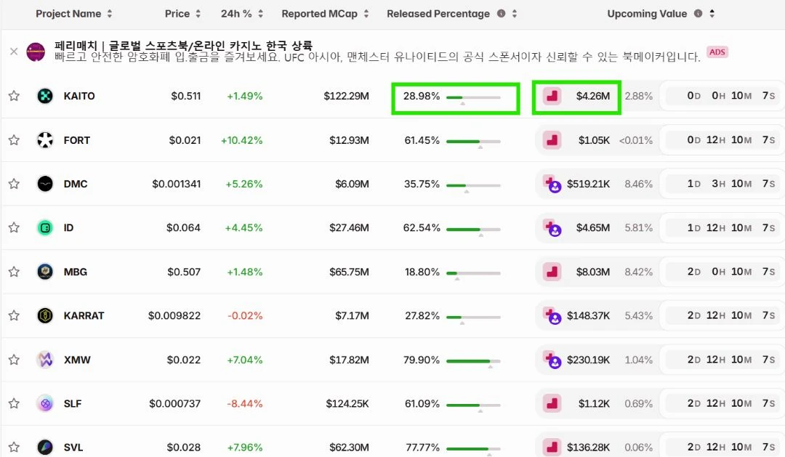Select KARRAT price $0.009822
The height and width of the screenshot is (457, 785).
pos(174,315)
